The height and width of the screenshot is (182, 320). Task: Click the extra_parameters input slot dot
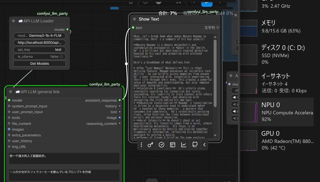coord(9,135)
